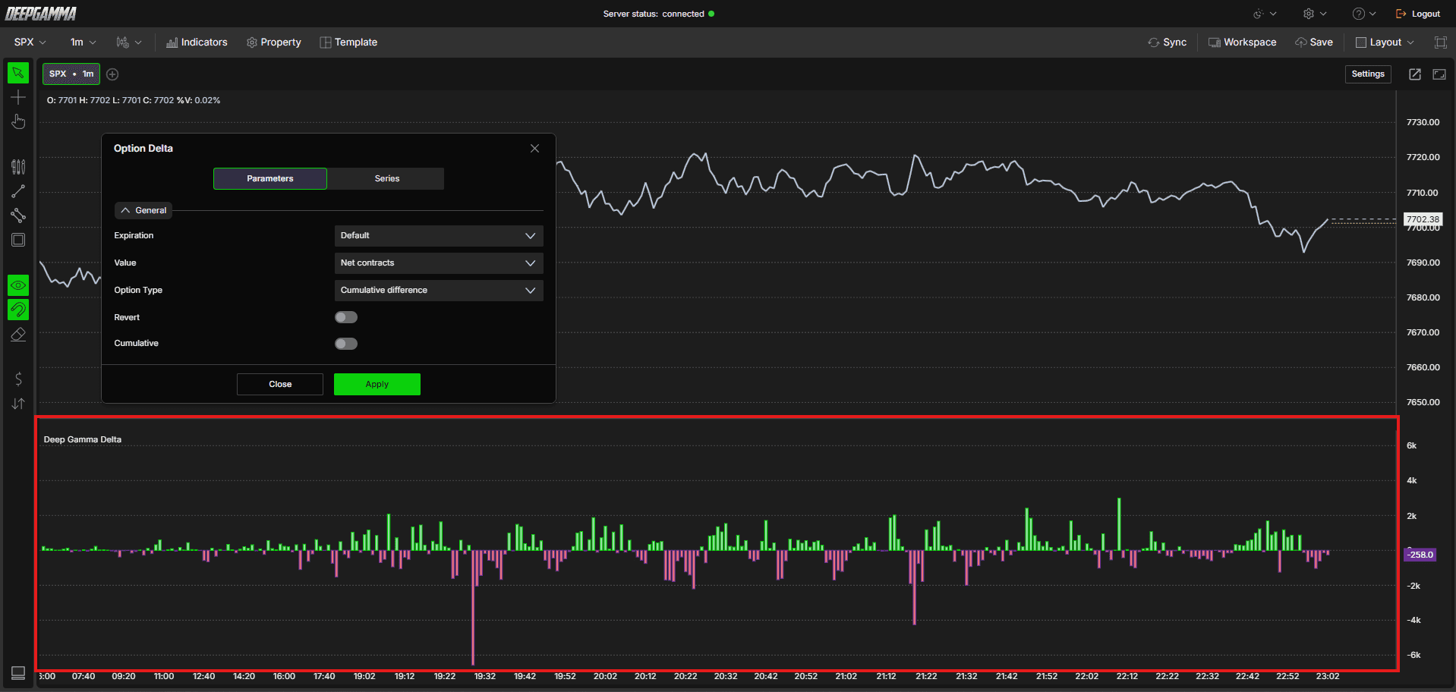Screen dimensions: 1456x692
Task: Open the Template menu
Action: pyautogui.click(x=348, y=42)
